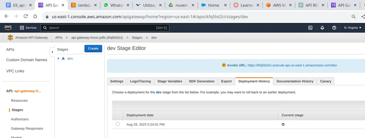Click the api-gateway-li... API name link
The width and height of the screenshot is (365, 138).
coord(28,91)
